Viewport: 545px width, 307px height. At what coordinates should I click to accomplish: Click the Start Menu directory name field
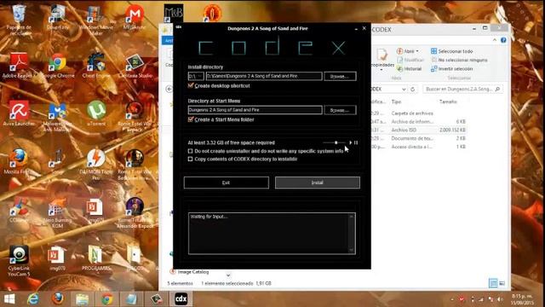tap(255, 110)
